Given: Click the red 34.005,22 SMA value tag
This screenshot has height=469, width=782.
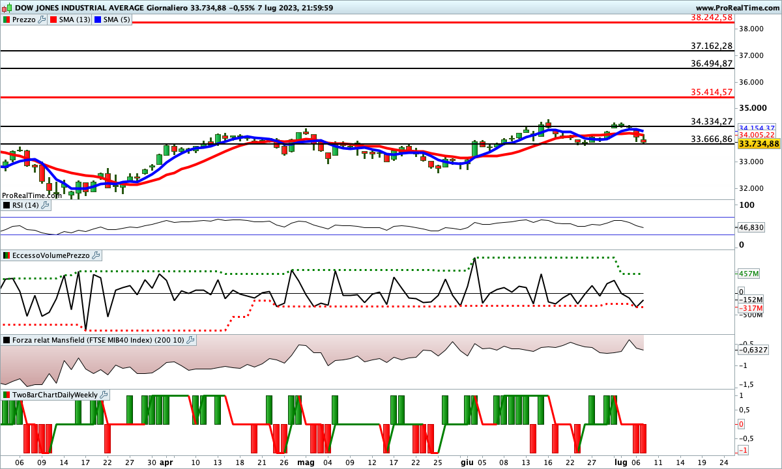Looking at the screenshot, I should click(x=757, y=134).
